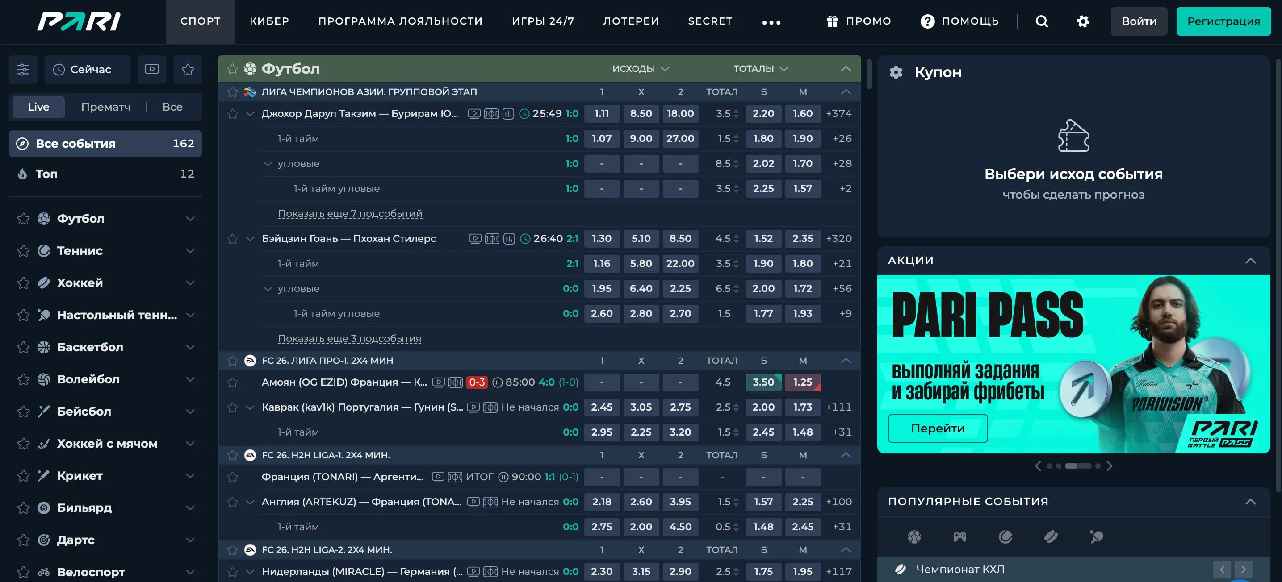Screen dimensions: 1282x582
Task: Open site settings gear in the header
Action: click(x=1083, y=21)
